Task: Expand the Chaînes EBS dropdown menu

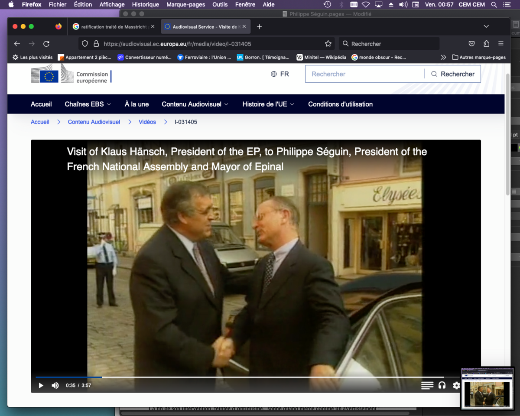Action: click(x=88, y=104)
